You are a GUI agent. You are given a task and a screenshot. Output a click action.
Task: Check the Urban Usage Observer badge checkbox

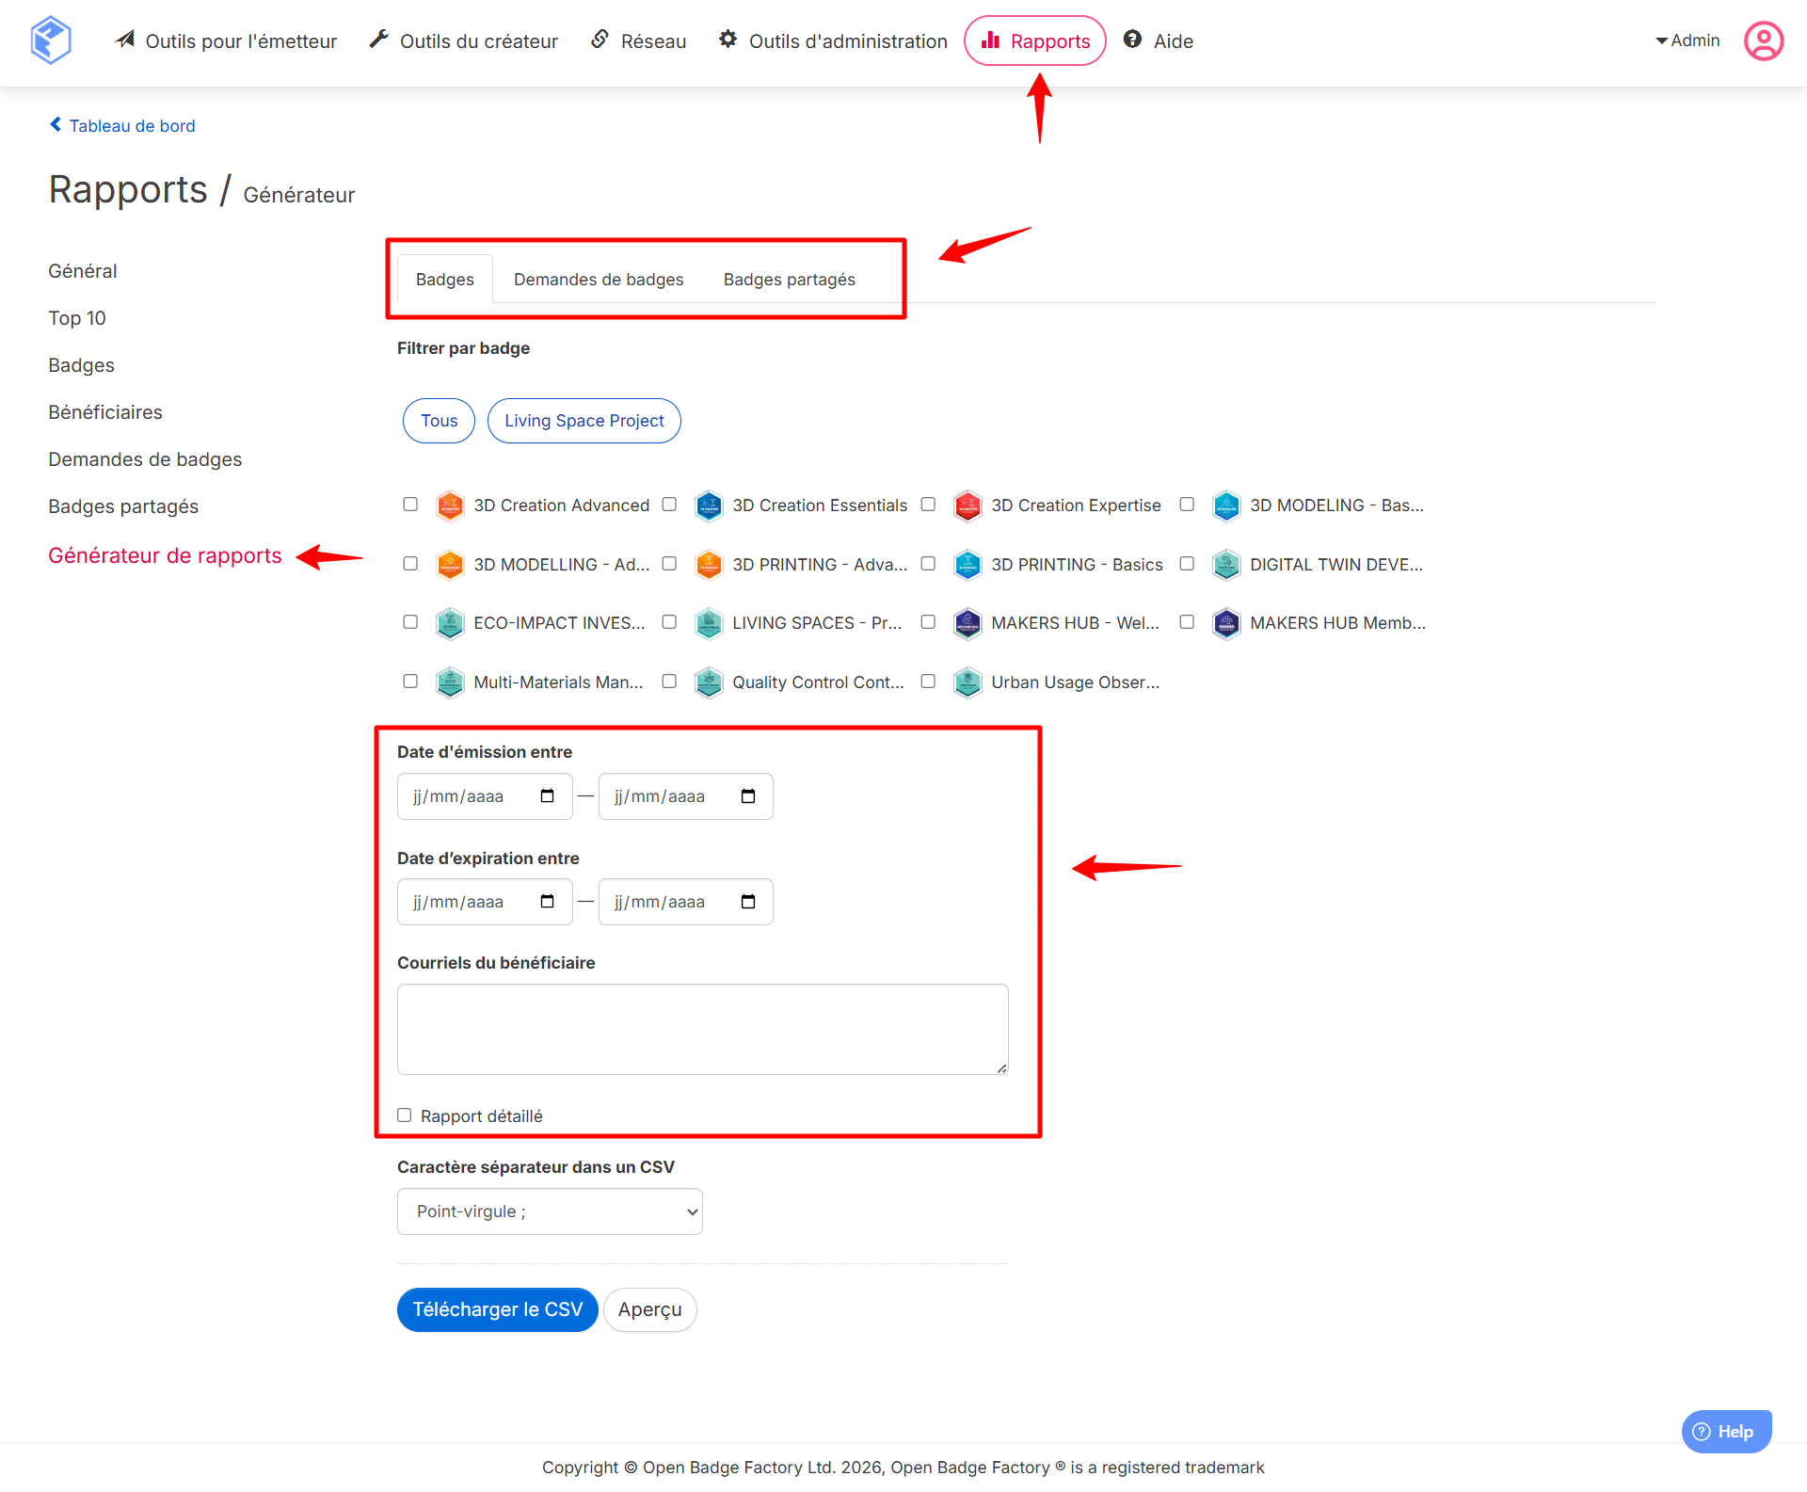[928, 682]
